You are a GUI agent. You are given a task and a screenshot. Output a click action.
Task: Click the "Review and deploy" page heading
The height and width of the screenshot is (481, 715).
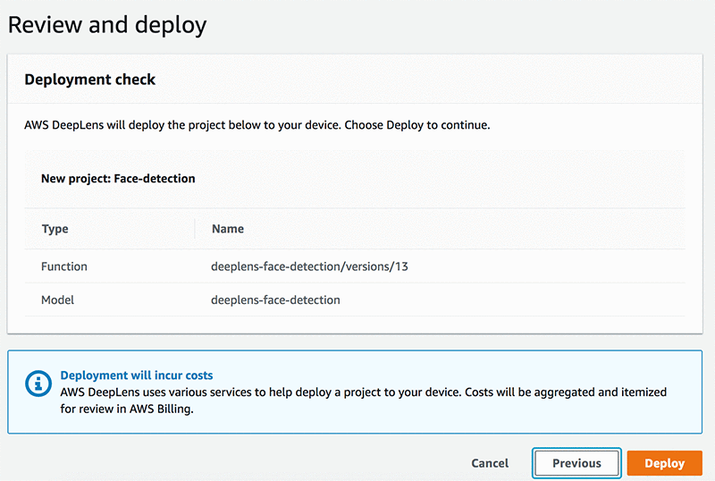[x=106, y=24]
